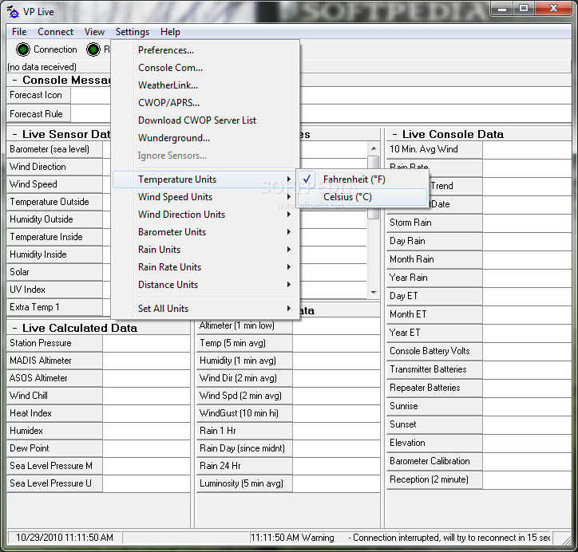Expand the Distance Units submenu

coord(206,285)
